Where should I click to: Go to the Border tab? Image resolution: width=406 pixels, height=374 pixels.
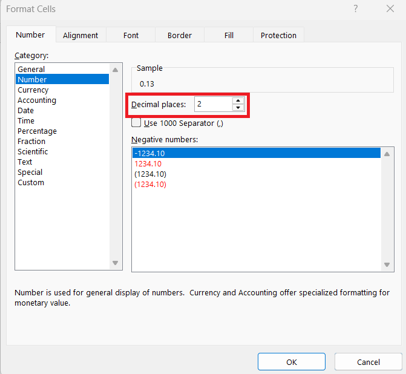[180, 35]
